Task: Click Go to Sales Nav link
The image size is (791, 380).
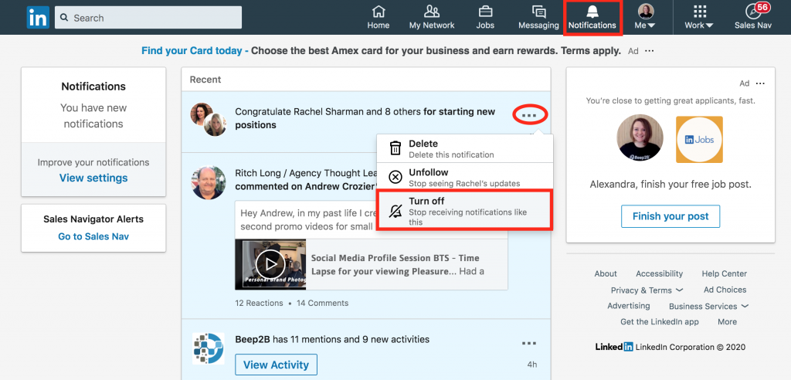Action: pos(93,236)
